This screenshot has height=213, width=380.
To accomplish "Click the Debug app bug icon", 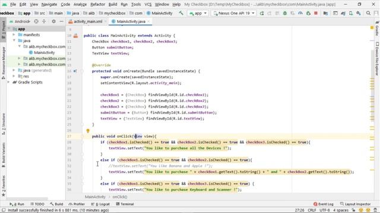I will (285, 13).
